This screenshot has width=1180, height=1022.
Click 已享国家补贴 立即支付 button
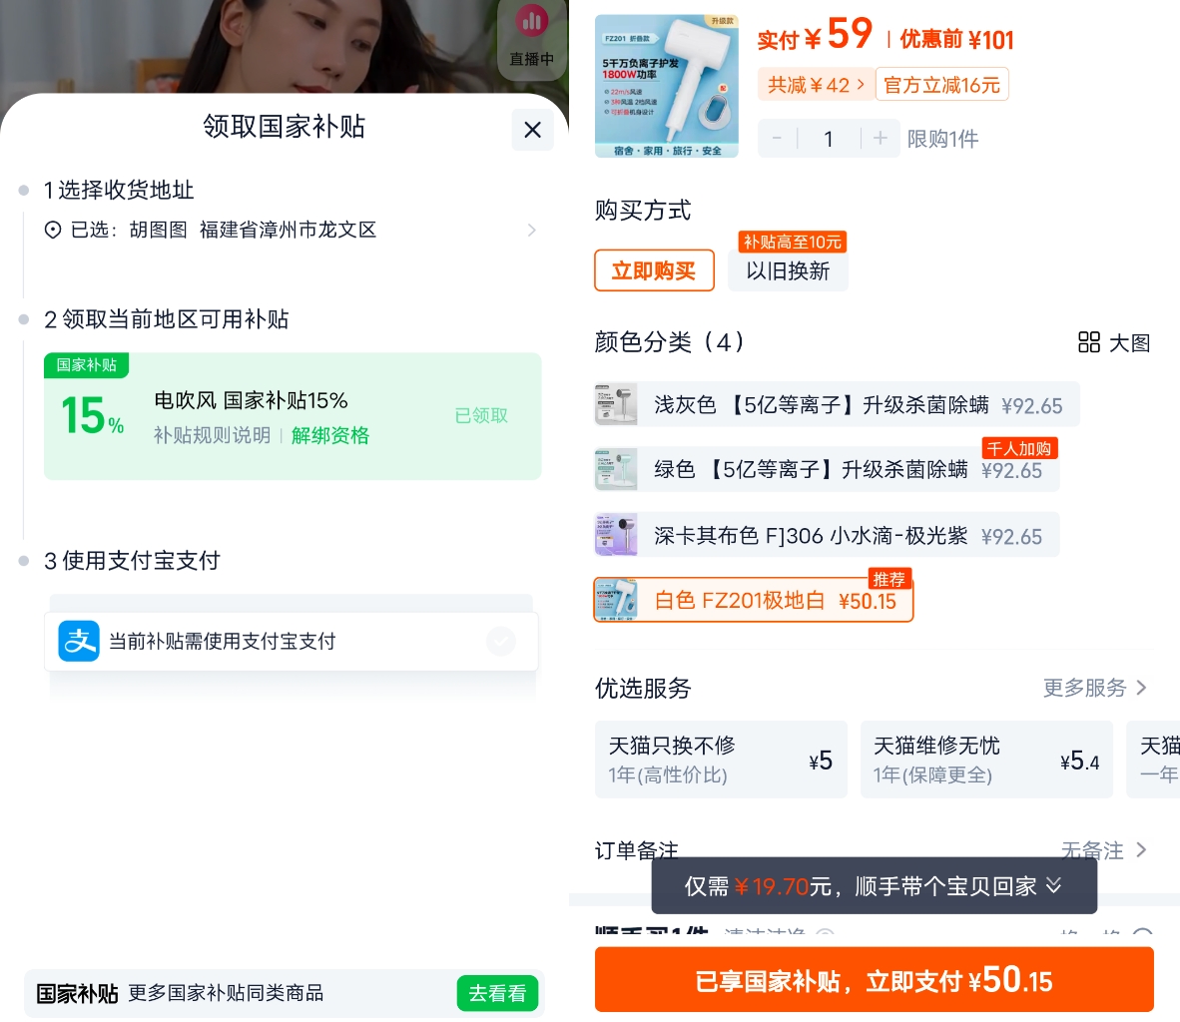click(874, 980)
